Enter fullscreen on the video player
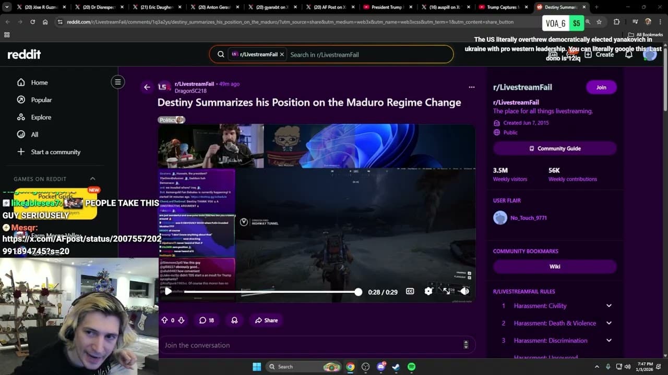Screen dimensions: 668x375 447,292
